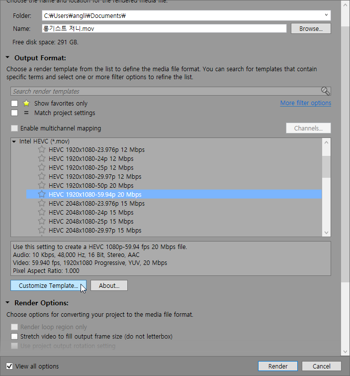Click the template list scroll-up arrow
Viewport: 350px width, 376px height.
click(326, 142)
